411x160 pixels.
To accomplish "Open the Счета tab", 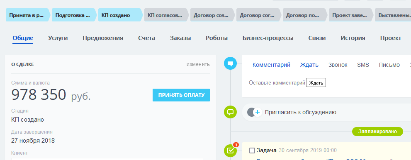I will [146, 38].
